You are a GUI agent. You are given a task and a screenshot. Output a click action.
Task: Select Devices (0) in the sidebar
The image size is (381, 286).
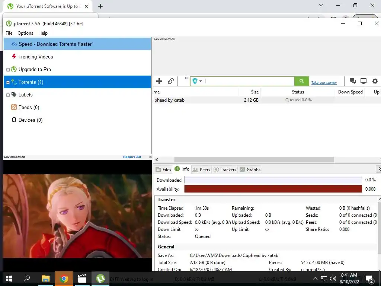coord(77,120)
